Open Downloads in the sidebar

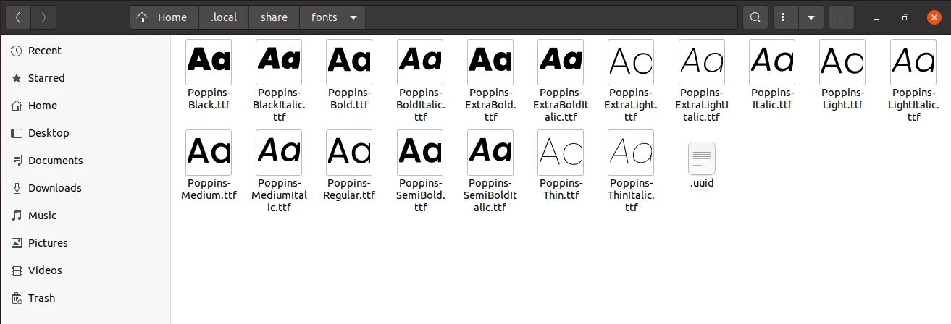pos(85,188)
